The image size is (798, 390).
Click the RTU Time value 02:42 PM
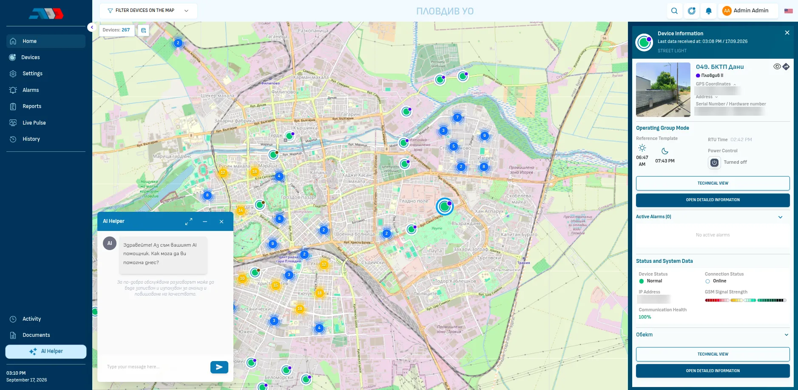pyautogui.click(x=741, y=140)
